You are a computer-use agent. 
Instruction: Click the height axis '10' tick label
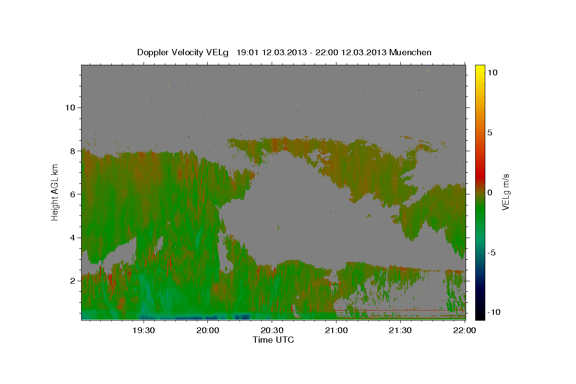(x=71, y=108)
